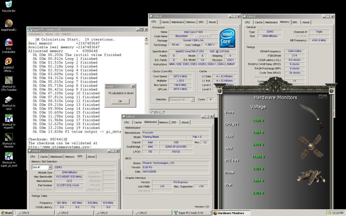Open the Help menu in Super PI
346x216 pixels.
66,34
